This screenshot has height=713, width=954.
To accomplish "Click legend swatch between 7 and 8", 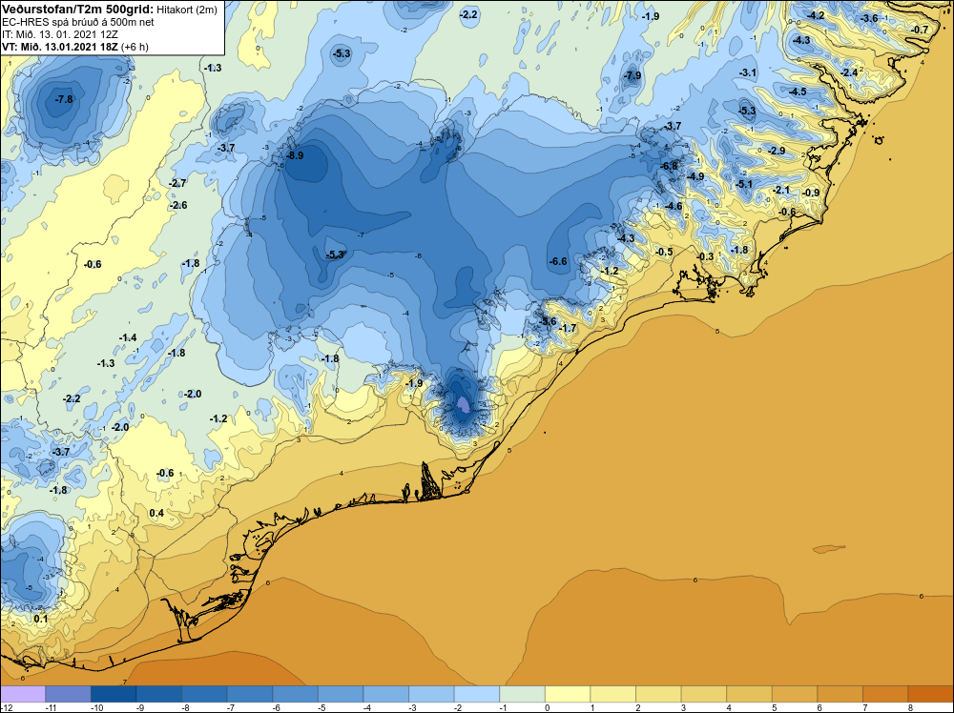I will [886, 694].
